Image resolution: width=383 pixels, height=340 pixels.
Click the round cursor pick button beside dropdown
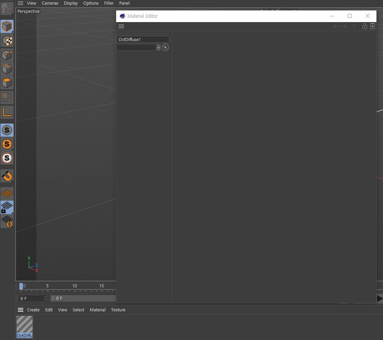165,47
